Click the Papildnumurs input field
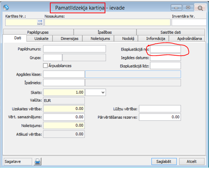This screenshot has width=209, height=169. pos(75,49)
